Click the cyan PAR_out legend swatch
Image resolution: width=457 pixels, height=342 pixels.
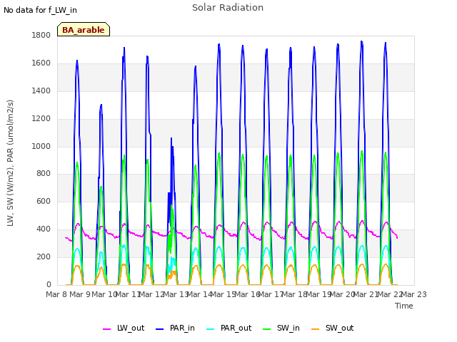pos(211,329)
